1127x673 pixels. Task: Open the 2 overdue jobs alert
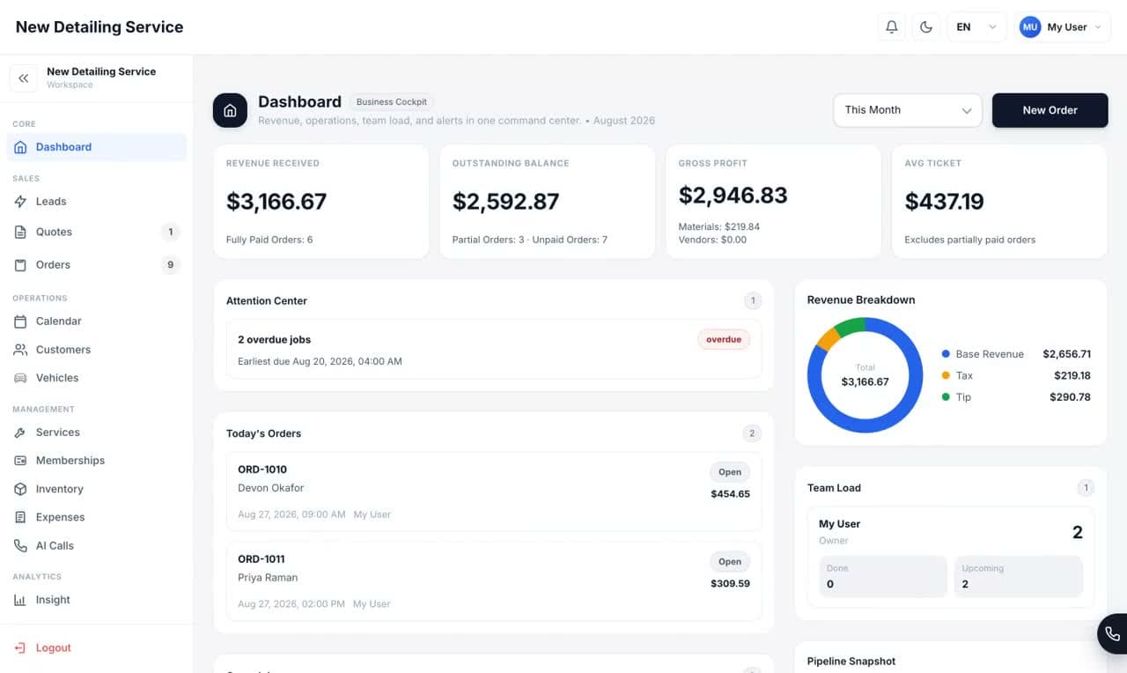click(494, 350)
